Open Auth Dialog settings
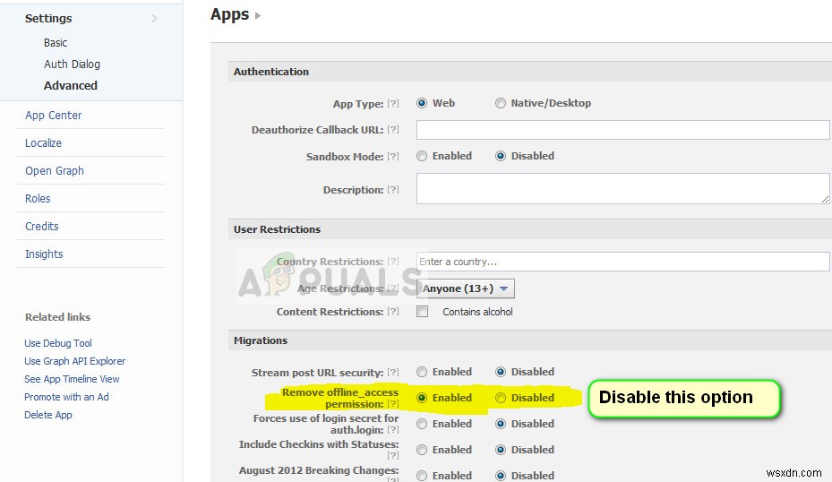Screen dimensions: 832x482 click(72, 64)
